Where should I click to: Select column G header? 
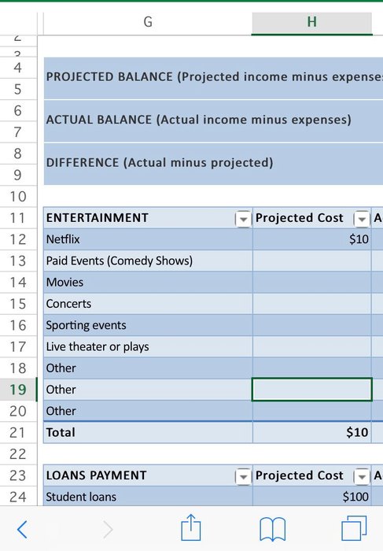tap(148, 23)
